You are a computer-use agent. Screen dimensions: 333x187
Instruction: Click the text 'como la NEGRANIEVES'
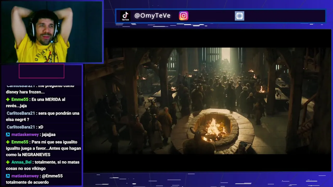[x=28, y=155]
